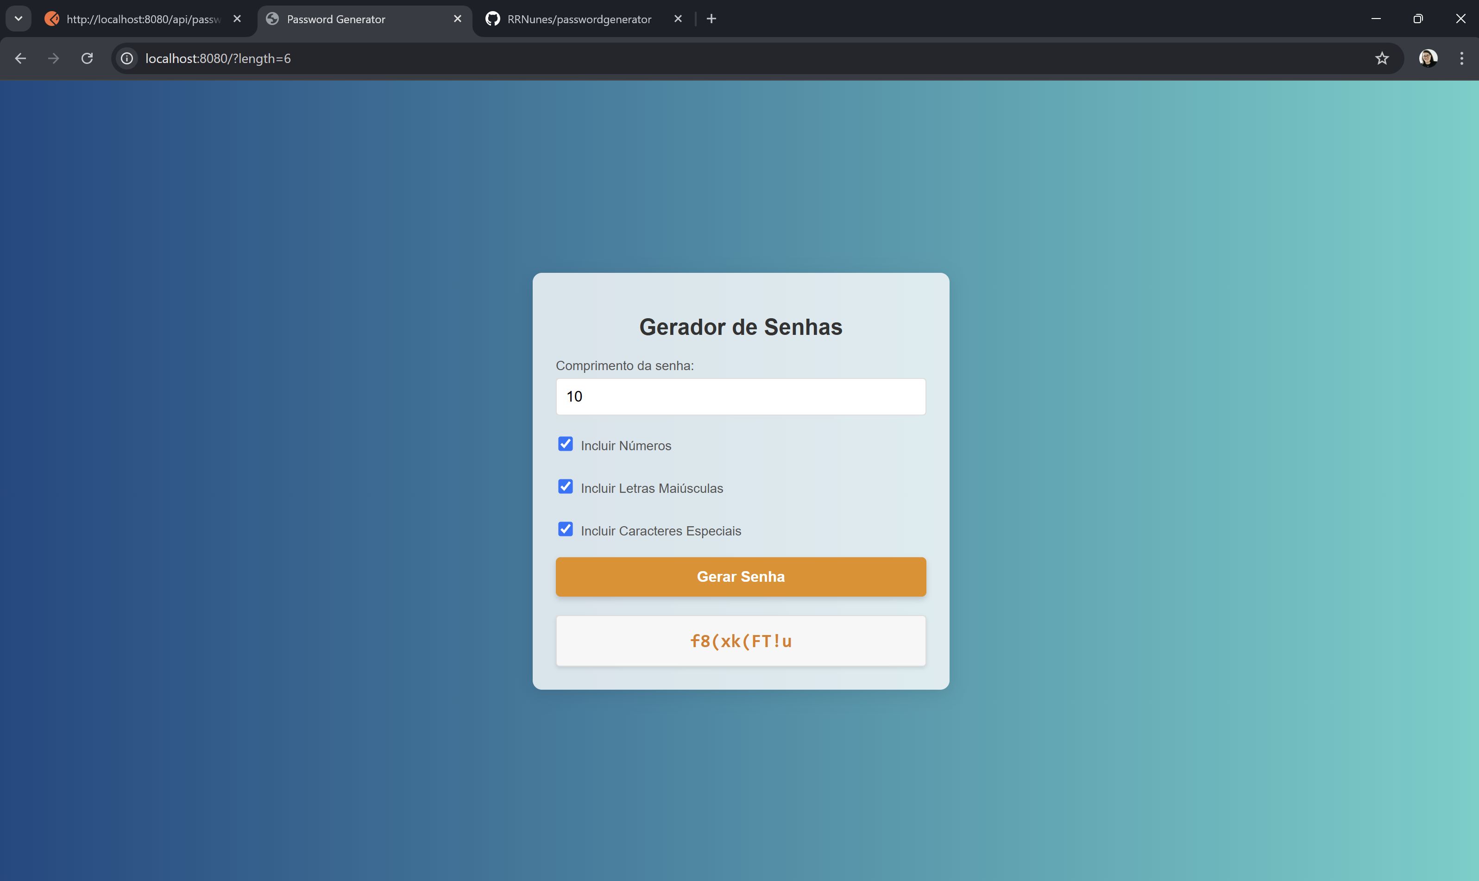
Task: Close the Password Generator tab
Action: [458, 19]
